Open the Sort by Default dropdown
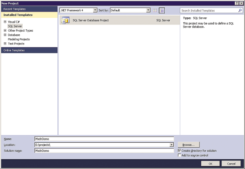The width and height of the screenshot is (245, 169). click(148, 10)
